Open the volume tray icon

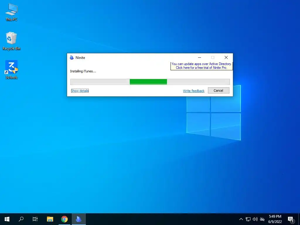click(255, 219)
